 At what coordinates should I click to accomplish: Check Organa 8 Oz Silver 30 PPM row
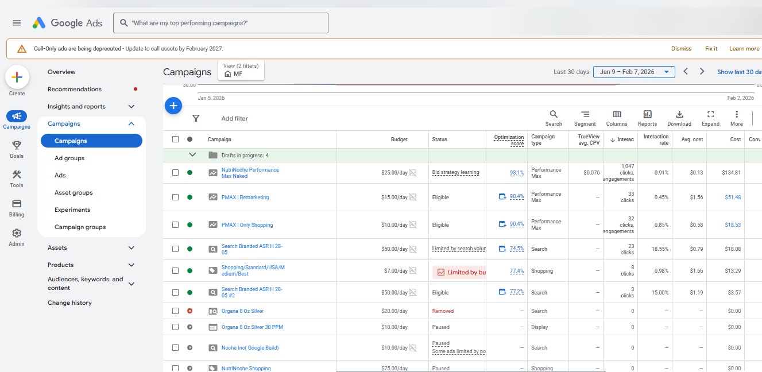click(175, 327)
